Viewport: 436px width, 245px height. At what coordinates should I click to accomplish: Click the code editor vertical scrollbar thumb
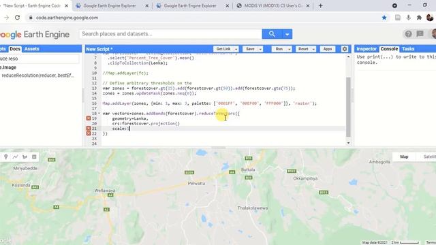pyautogui.click(x=348, y=107)
